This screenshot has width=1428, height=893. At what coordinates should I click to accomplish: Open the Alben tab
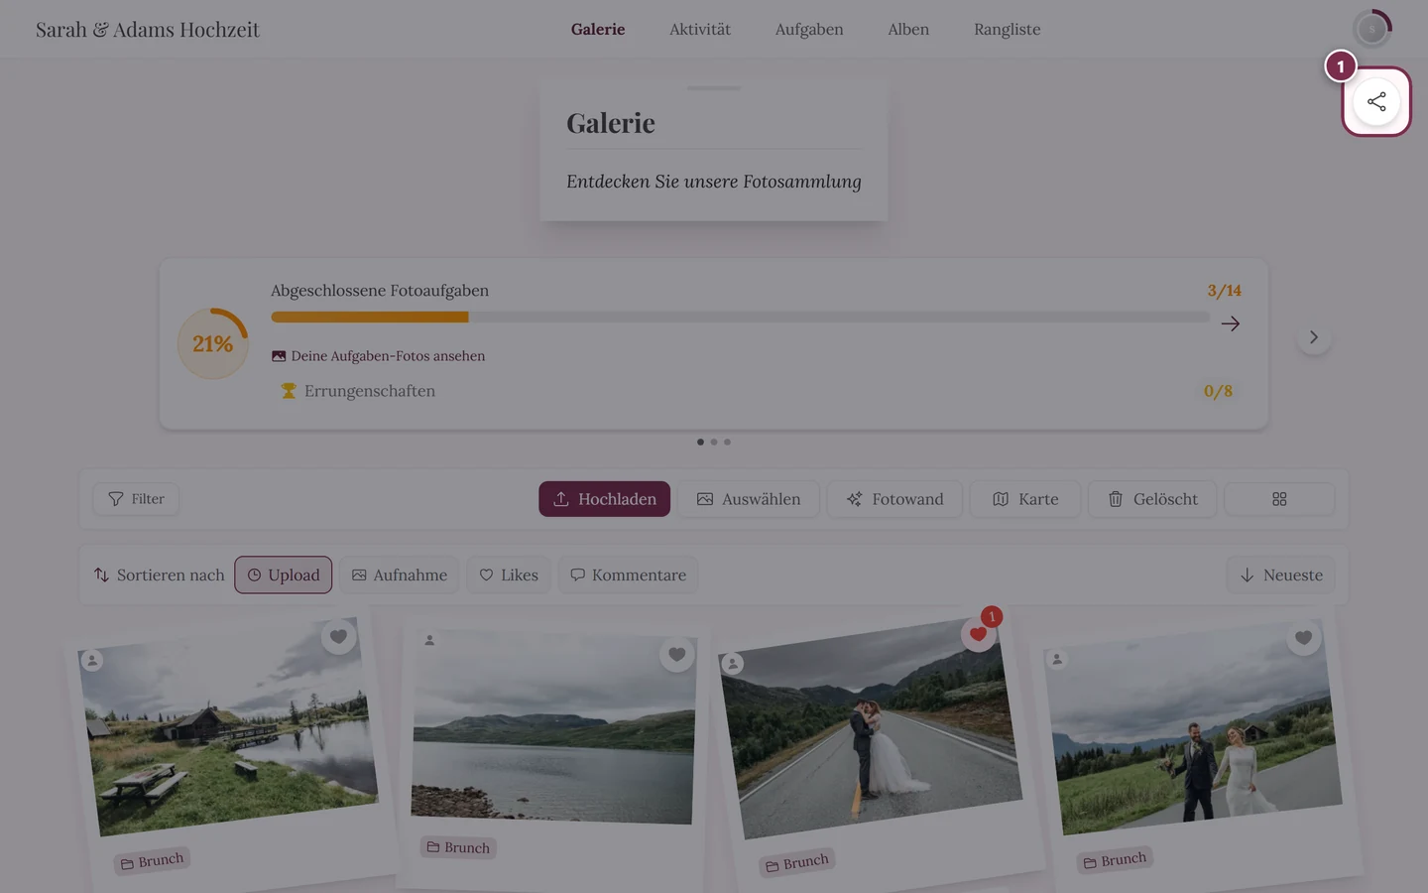908,30
